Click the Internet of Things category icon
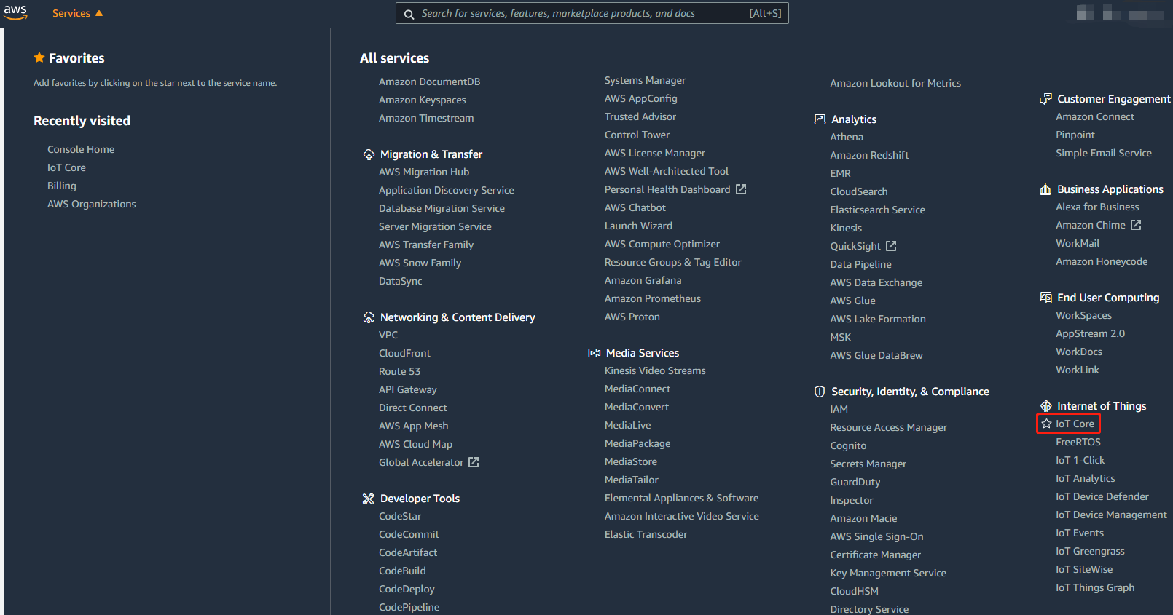Viewport: 1173px width, 615px height. [x=1045, y=406]
